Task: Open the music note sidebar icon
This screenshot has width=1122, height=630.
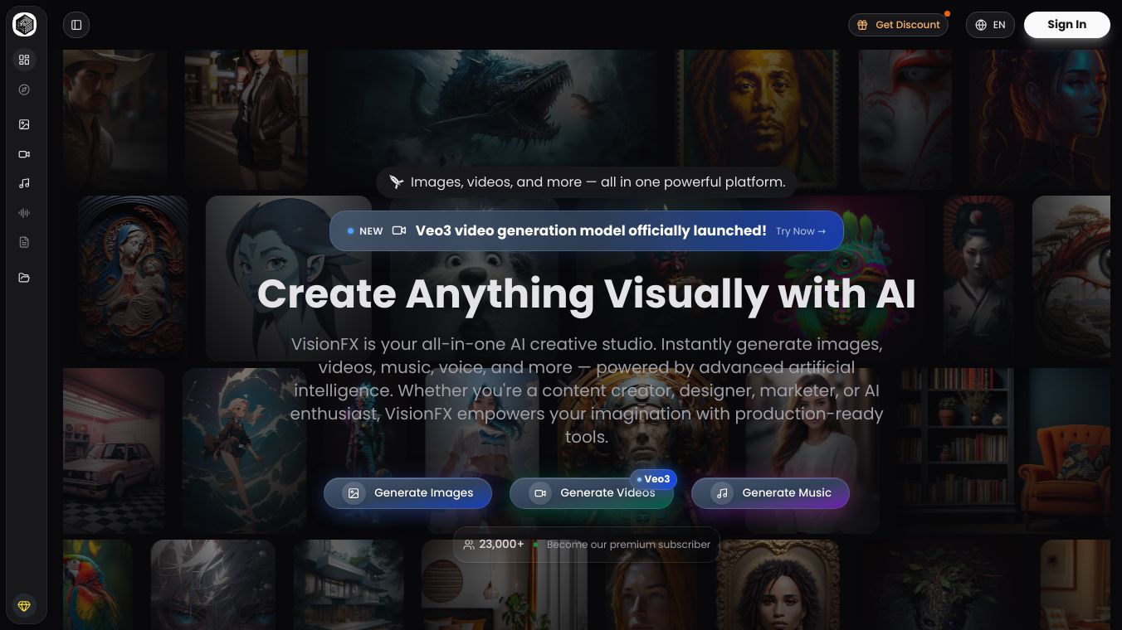Action: [x=24, y=183]
